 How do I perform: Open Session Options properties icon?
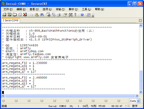coord(65,15)
